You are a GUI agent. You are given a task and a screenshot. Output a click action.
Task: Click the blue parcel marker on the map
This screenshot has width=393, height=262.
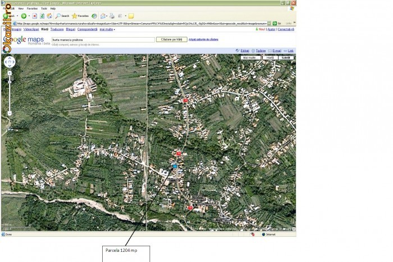tap(175, 166)
